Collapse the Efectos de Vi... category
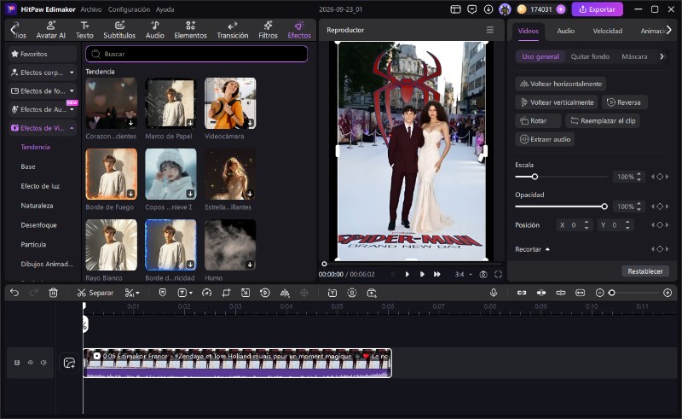 (43, 128)
